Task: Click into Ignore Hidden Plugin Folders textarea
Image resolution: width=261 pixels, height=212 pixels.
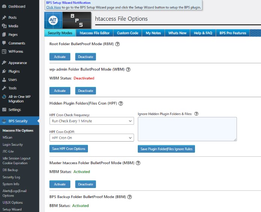Action: pyautogui.click(x=187, y=129)
